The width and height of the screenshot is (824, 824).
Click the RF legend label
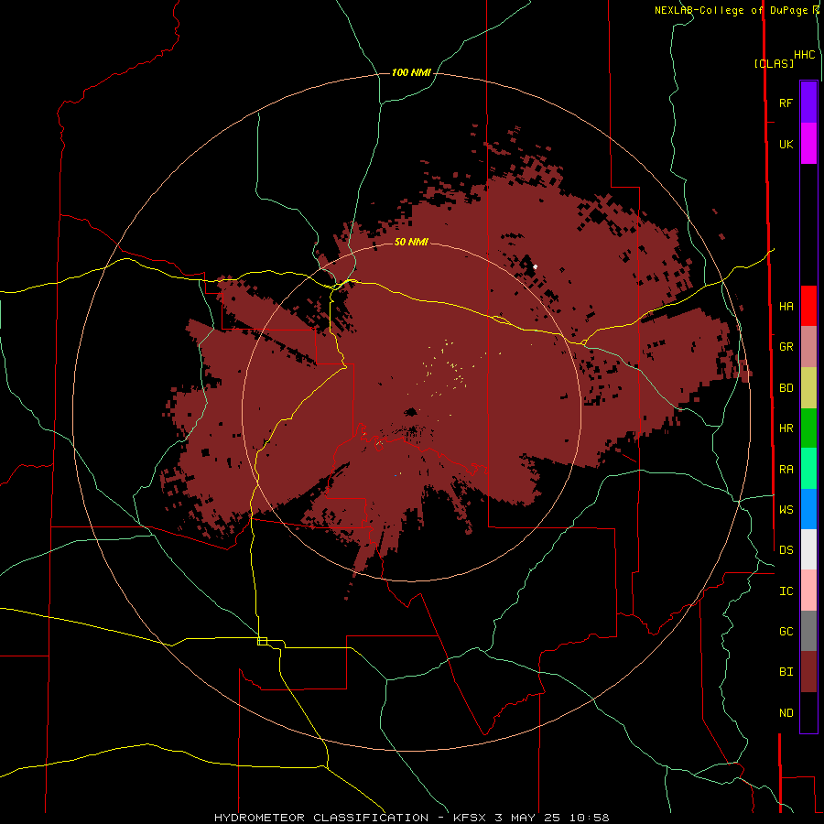coord(786,103)
